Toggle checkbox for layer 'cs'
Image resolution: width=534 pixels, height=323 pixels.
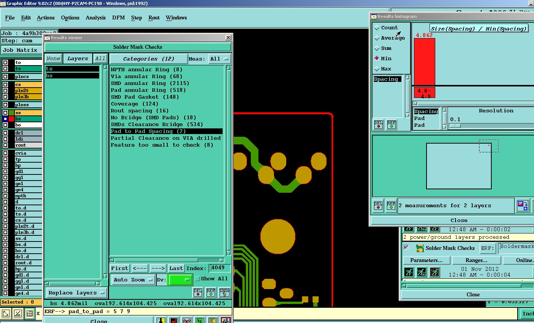point(5,85)
